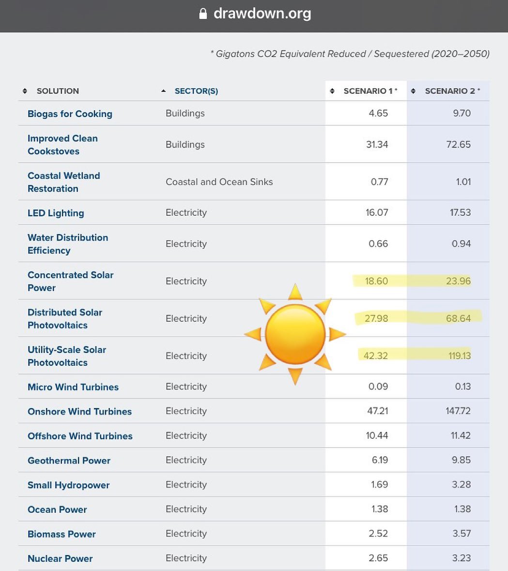Select Scenario 2 value 147.72

[x=458, y=411]
